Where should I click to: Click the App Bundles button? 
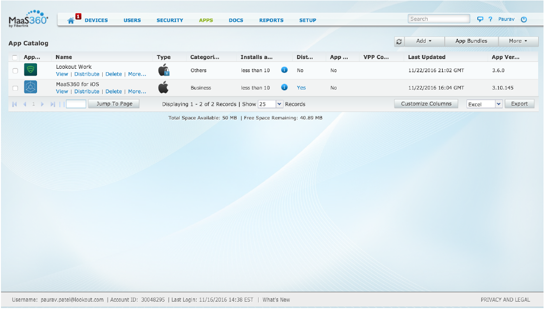[471, 41]
